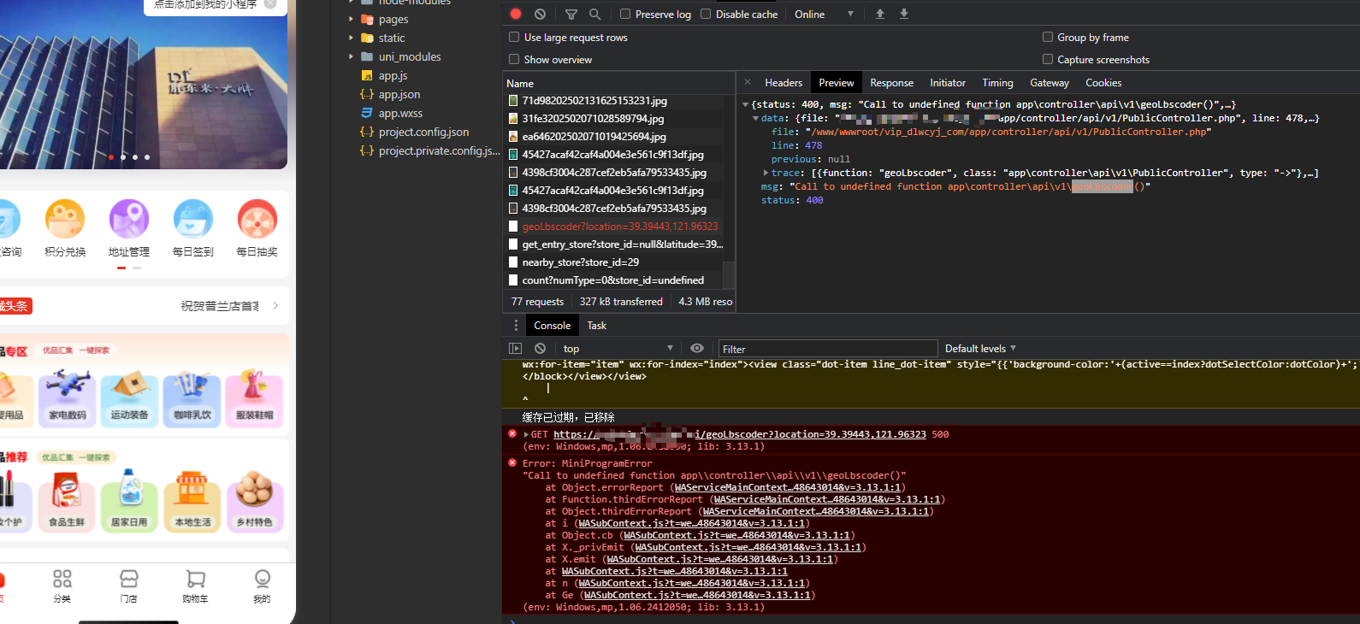Open the network filter funnel icon

pos(571,14)
